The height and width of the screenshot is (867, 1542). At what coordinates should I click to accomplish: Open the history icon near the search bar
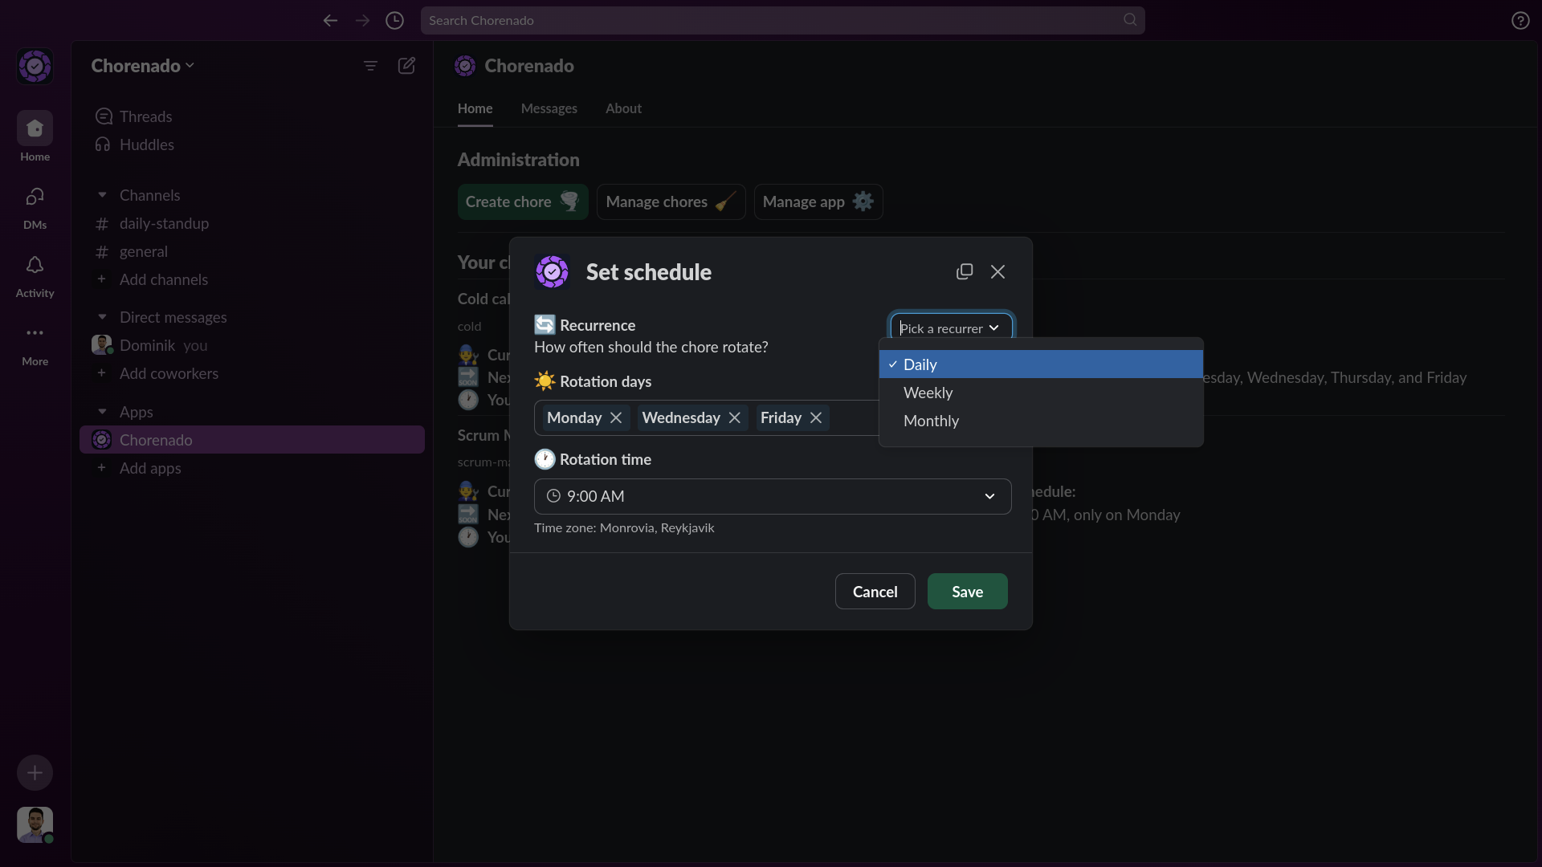(394, 20)
